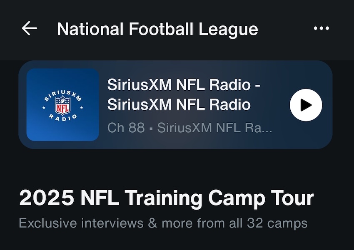
Task: Click the left star on the channel logo
Action: pos(44,108)
